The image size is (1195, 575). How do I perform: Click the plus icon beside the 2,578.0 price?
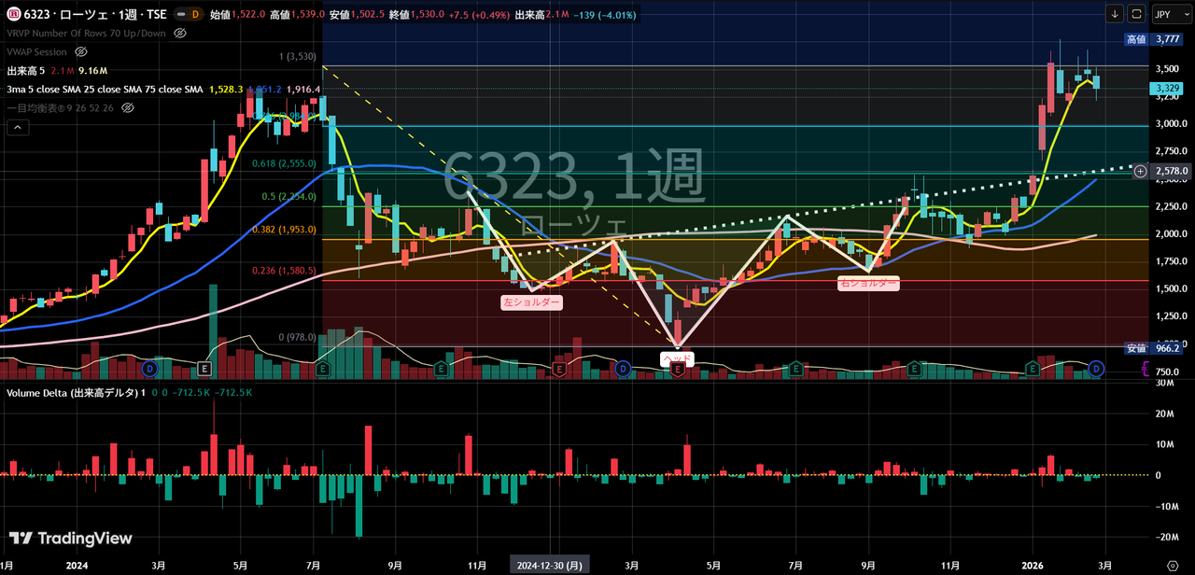[1140, 171]
